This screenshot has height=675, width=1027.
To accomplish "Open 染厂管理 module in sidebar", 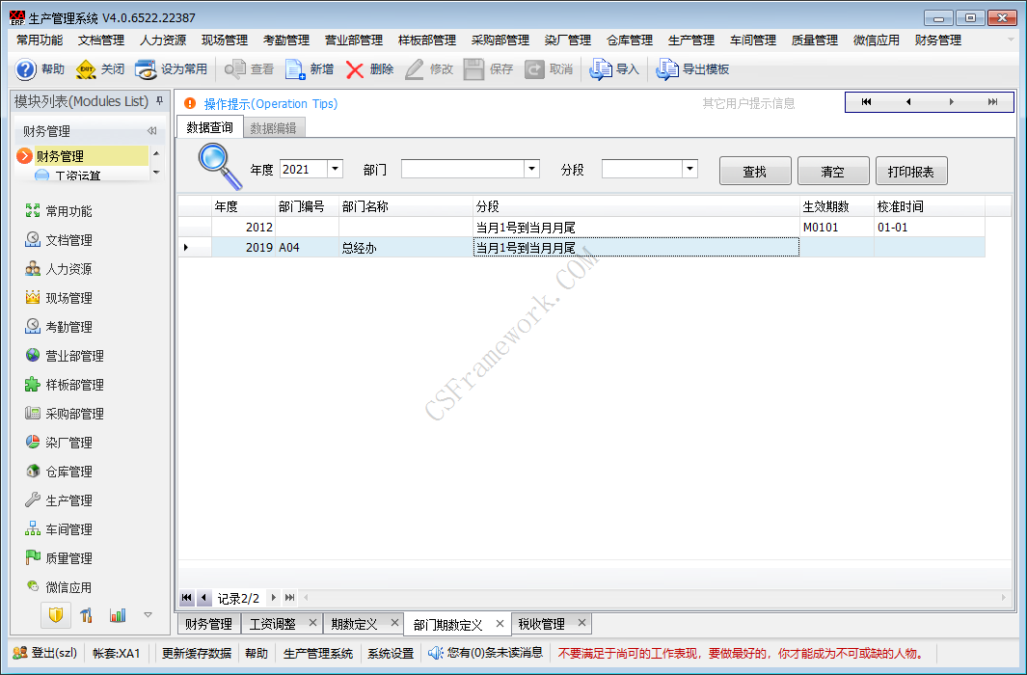I will pos(58,443).
